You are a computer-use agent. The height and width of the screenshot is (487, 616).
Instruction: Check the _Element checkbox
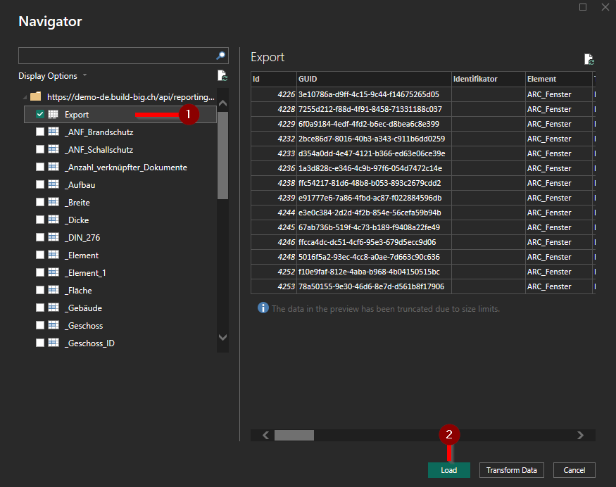[40, 255]
